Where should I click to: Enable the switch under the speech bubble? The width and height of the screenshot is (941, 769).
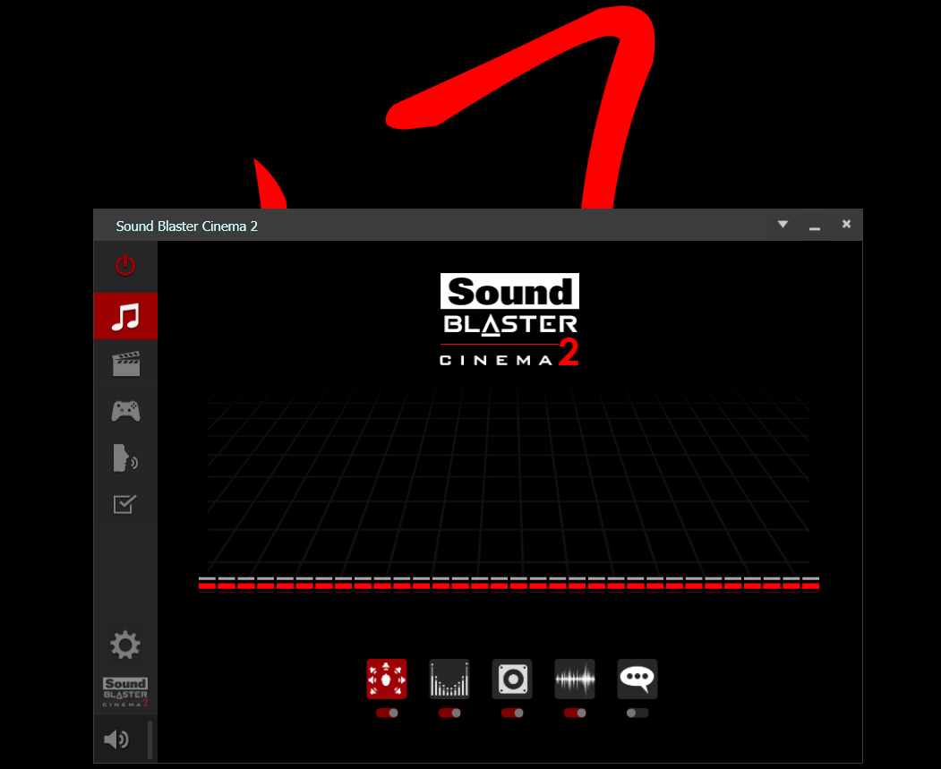click(637, 713)
